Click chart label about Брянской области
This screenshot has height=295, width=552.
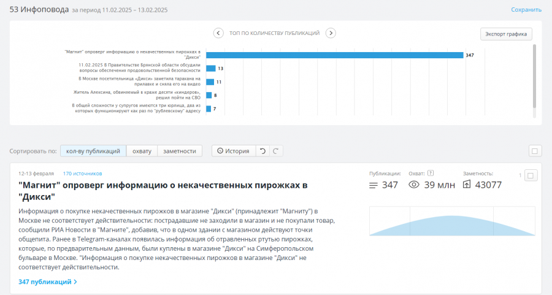[139, 68]
